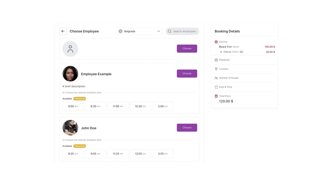Choose John Doe as employee
The image size is (323, 181).
pos(187,128)
